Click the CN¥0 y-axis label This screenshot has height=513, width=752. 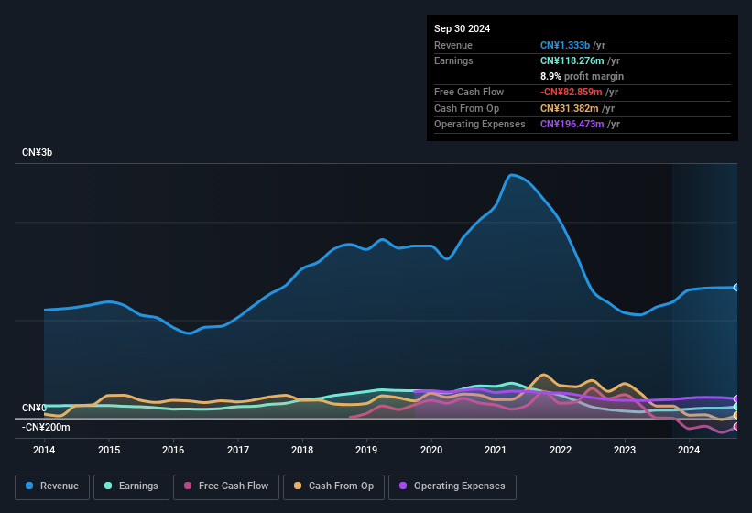click(34, 408)
